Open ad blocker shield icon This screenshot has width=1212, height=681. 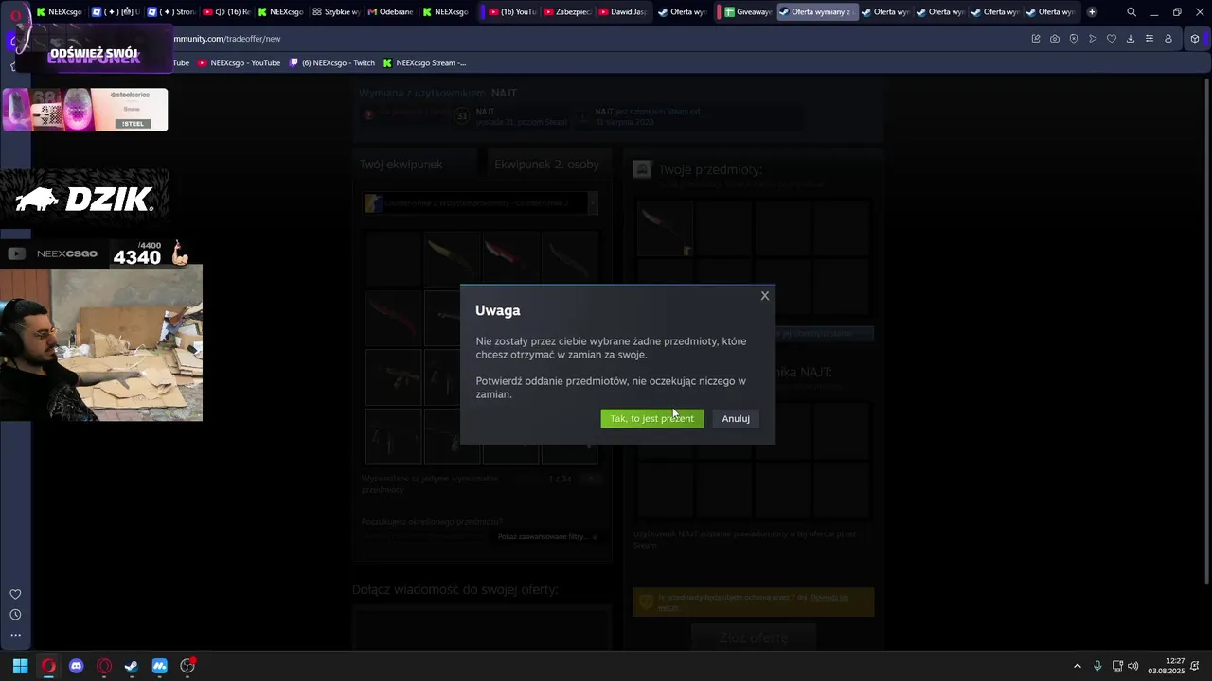(x=1073, y=39)
